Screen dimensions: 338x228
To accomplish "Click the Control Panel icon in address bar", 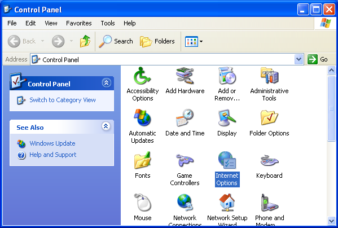I will (36, 59).
